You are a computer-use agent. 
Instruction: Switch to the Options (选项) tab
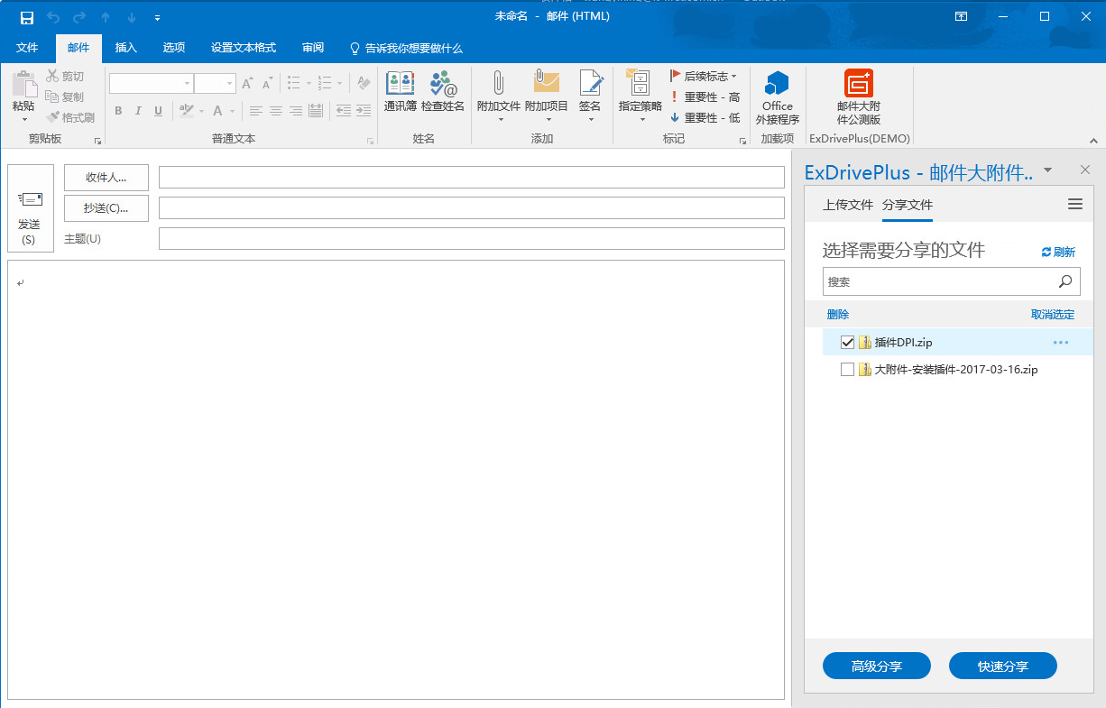coord(174,48)
